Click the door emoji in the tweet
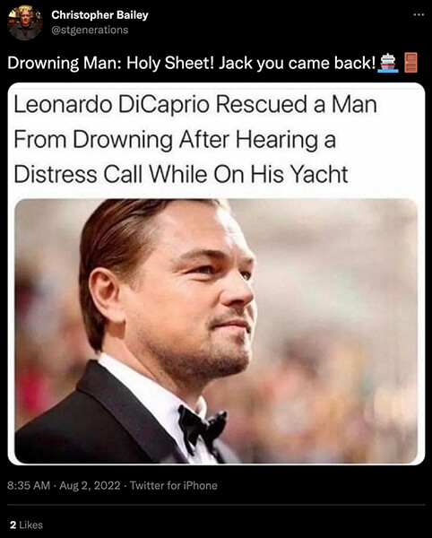The width and height of the screenshot is (432, 538). (x=410, y=63)
